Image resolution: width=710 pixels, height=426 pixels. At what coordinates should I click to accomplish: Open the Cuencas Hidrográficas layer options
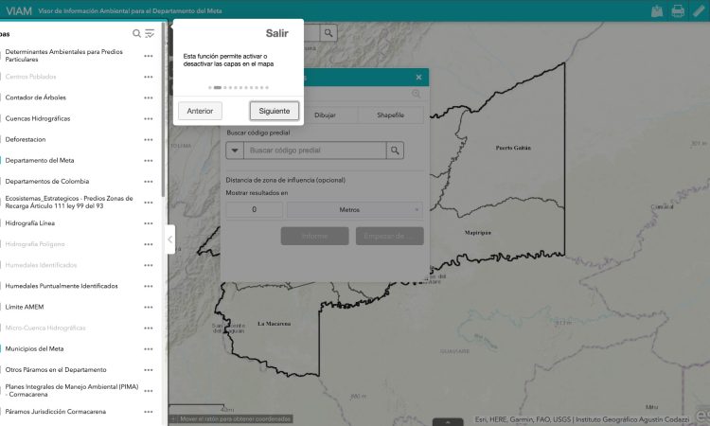click(149, 119)
